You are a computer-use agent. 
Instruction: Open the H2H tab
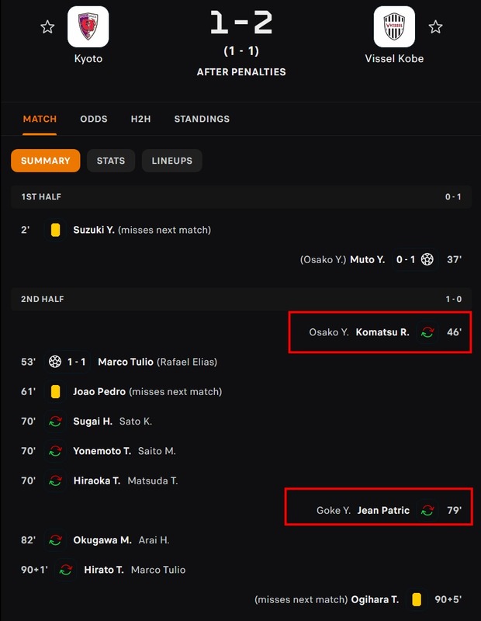coord(140,119)
